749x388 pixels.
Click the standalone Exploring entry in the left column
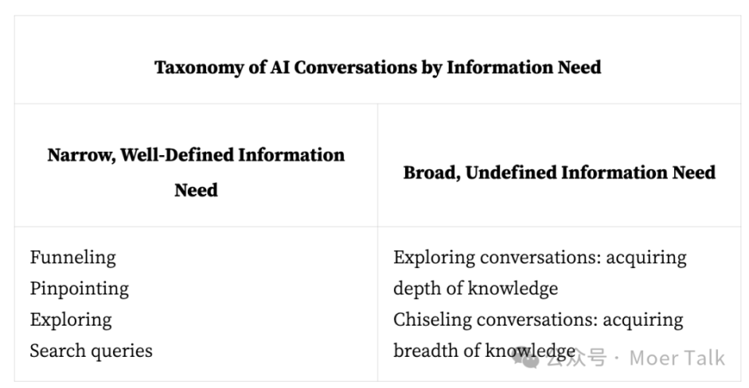[x=71, y=319]
